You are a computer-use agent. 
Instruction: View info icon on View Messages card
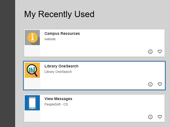pyautogui.click(x=150, y=117)
